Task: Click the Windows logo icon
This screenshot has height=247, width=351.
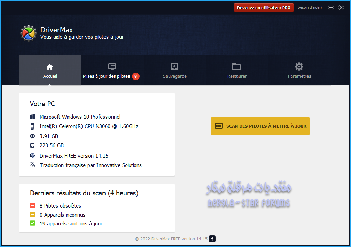Action: coord(32,117)
